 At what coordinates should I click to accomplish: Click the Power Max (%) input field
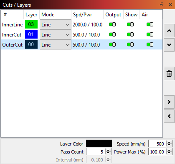(x=157, y=152)
